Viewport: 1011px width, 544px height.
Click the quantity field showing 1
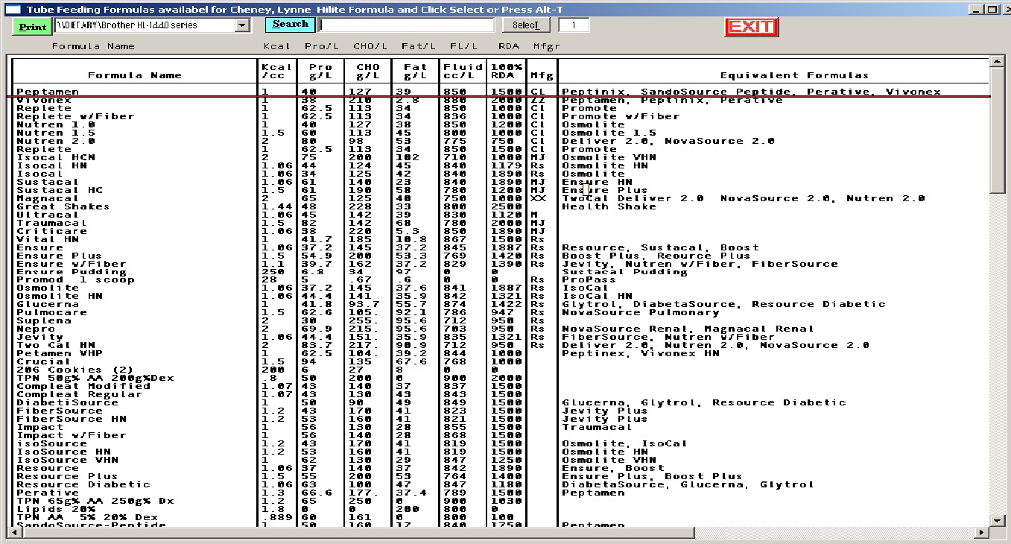(574, 25)
